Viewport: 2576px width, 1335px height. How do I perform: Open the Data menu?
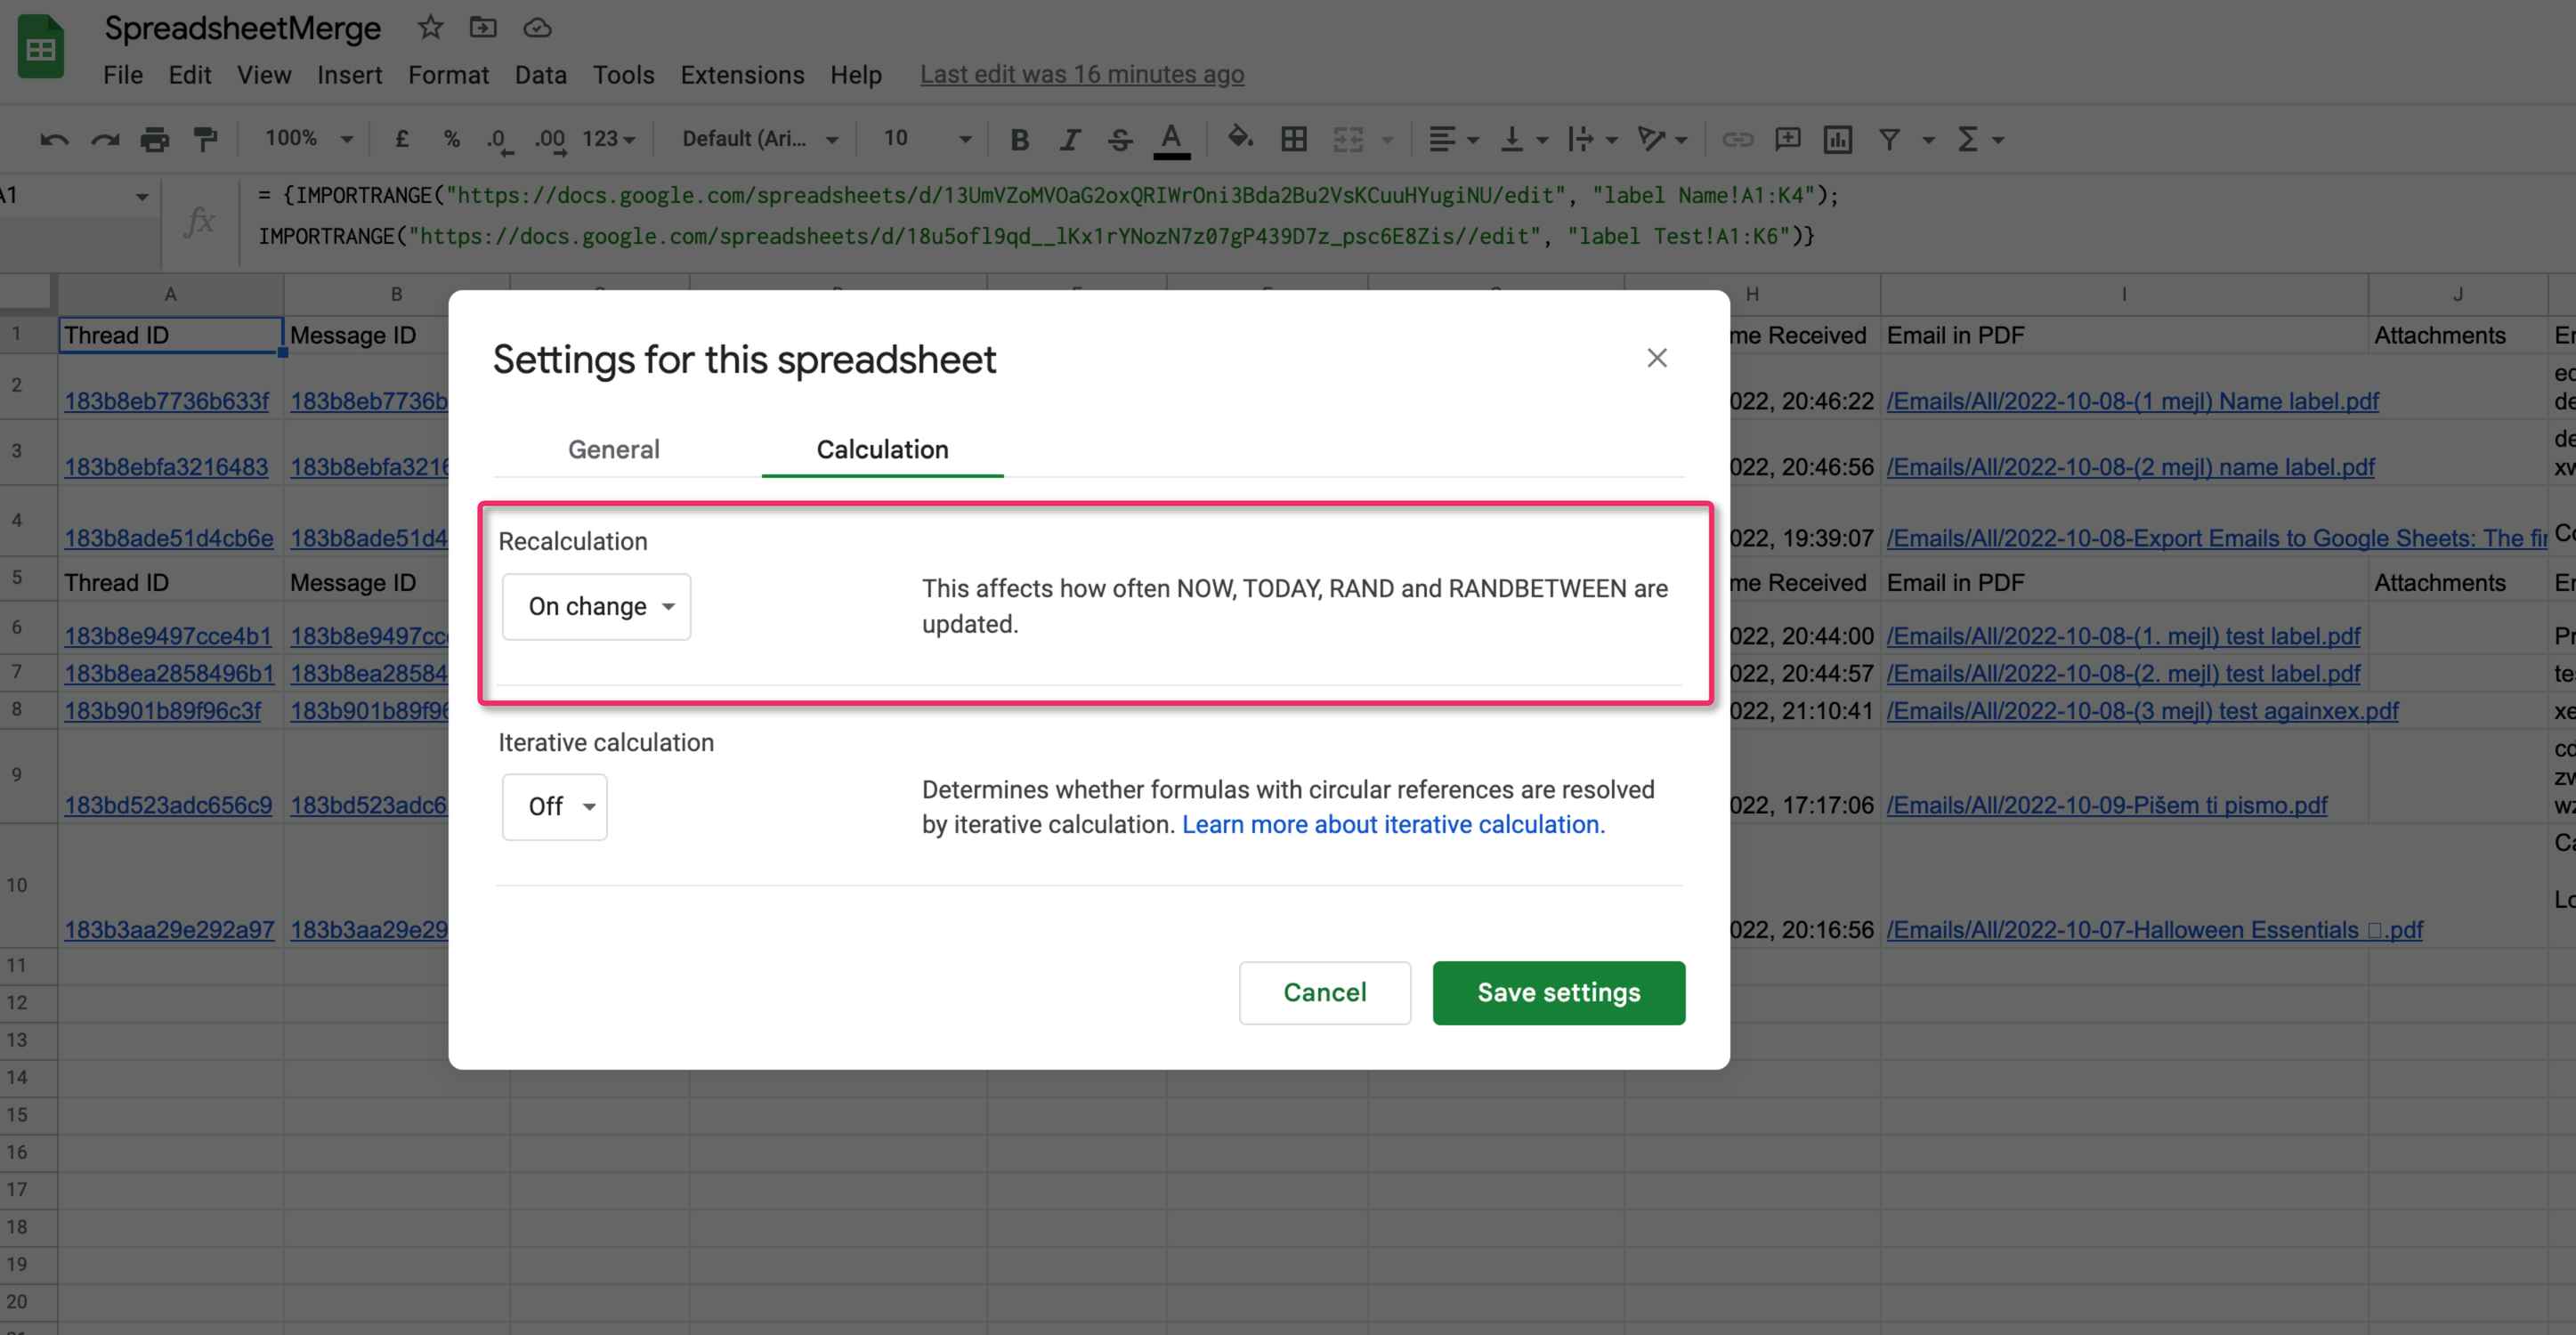click(541, 75)
